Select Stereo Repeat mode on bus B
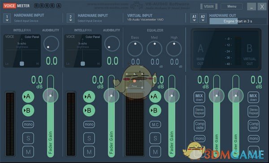Viewport: 269px width, 163px height. 253,111
